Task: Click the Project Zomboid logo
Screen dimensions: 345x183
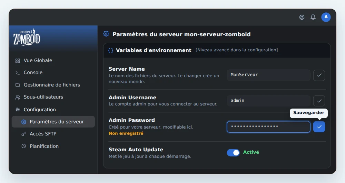Action: pos(27,37)
